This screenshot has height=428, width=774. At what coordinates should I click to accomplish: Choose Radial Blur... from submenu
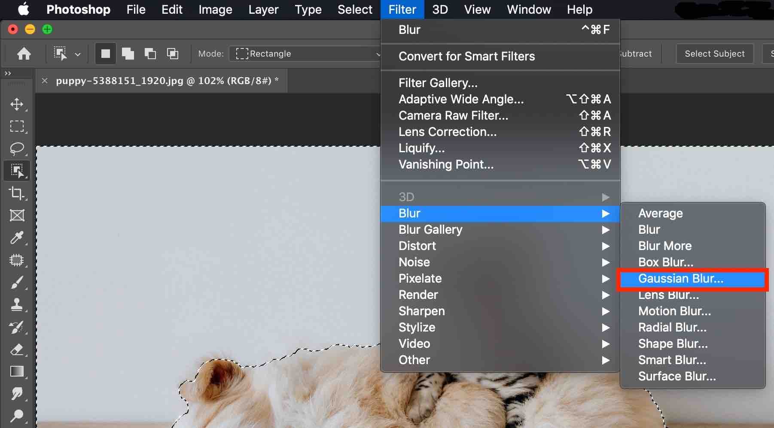pyautogui.click(x=692, y=327)
